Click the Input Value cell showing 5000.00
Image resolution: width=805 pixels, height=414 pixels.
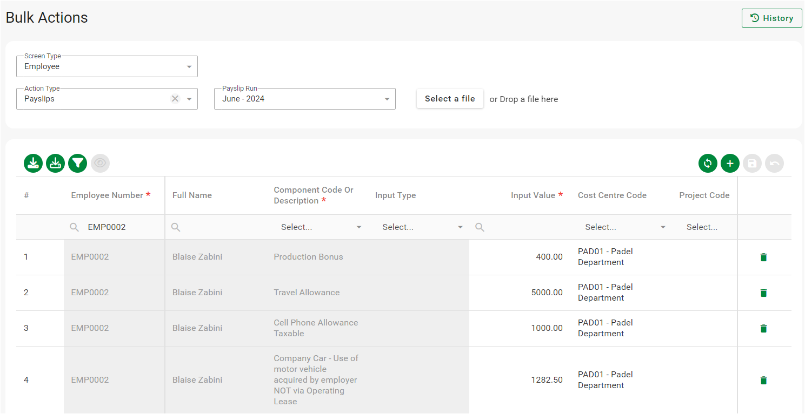click(x=547, y=293)
